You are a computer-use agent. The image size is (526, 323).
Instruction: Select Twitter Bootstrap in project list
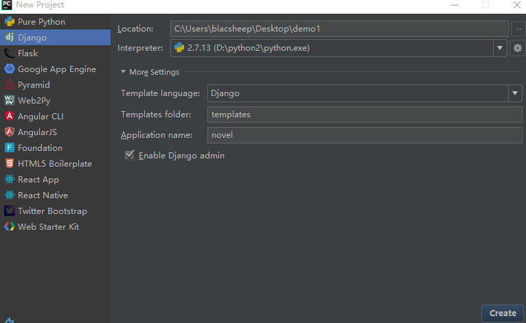[52, 211]
